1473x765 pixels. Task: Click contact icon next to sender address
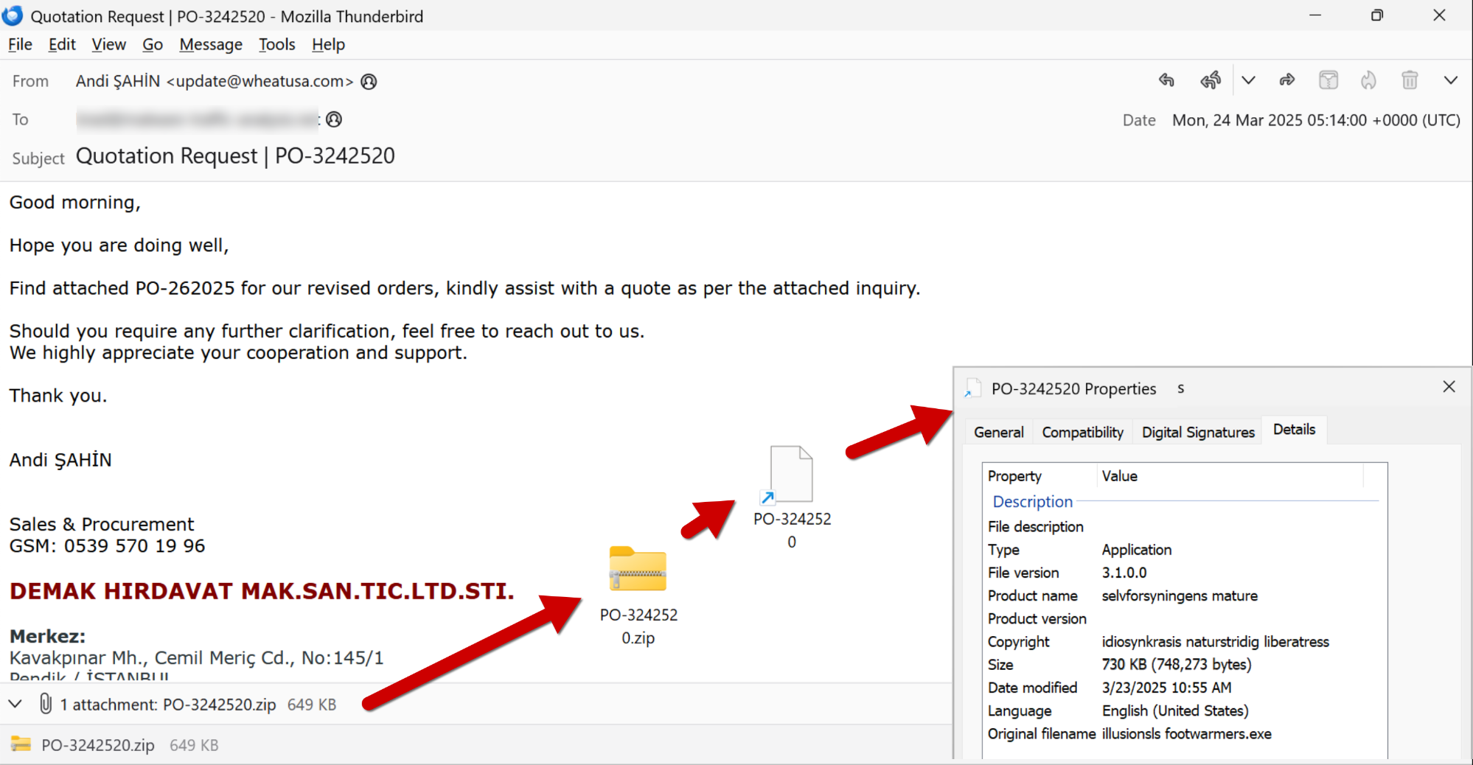369,81
